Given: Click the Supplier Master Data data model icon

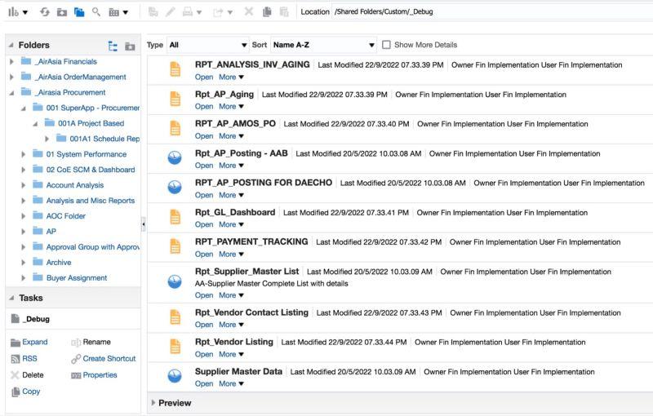Looking at the screenshot, I should (175, 376).
